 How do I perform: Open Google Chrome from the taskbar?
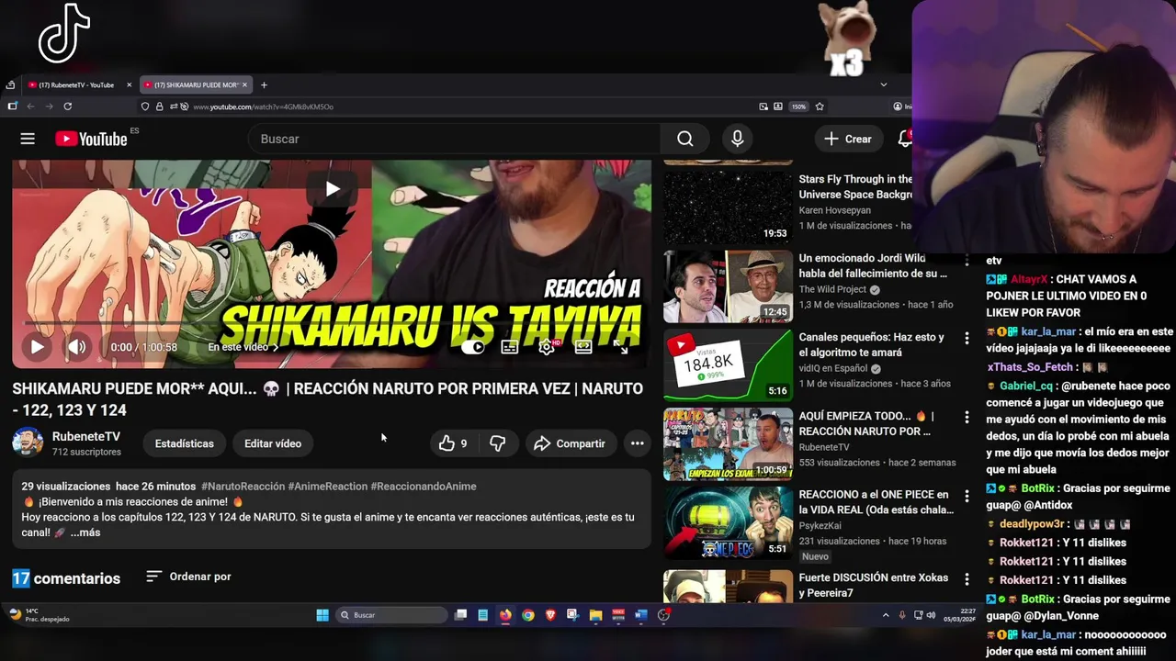(528, 615)
